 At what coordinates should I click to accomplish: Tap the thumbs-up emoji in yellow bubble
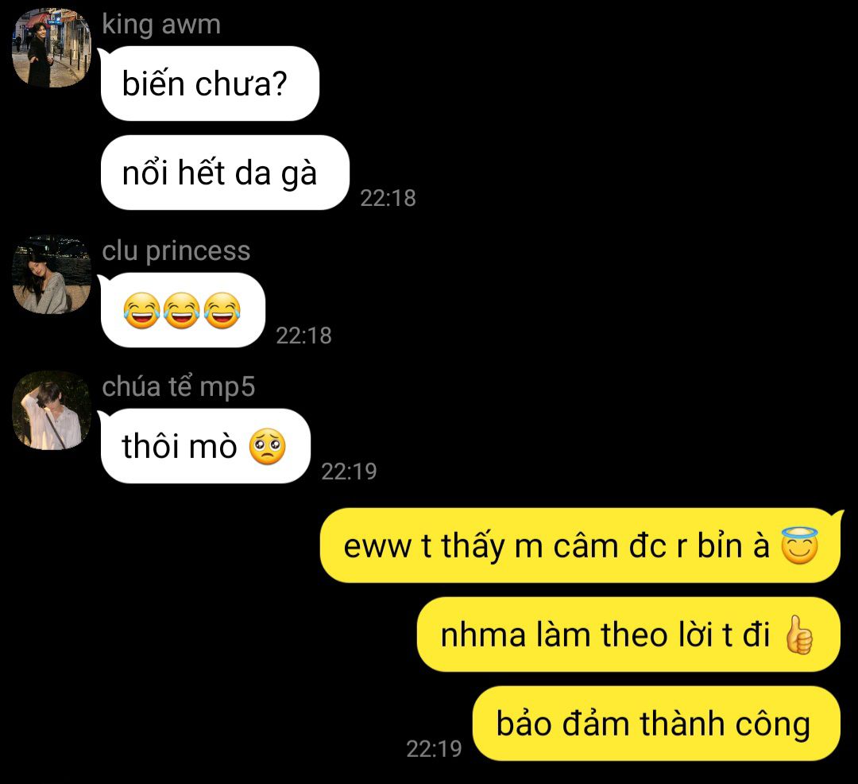[799, 635]
